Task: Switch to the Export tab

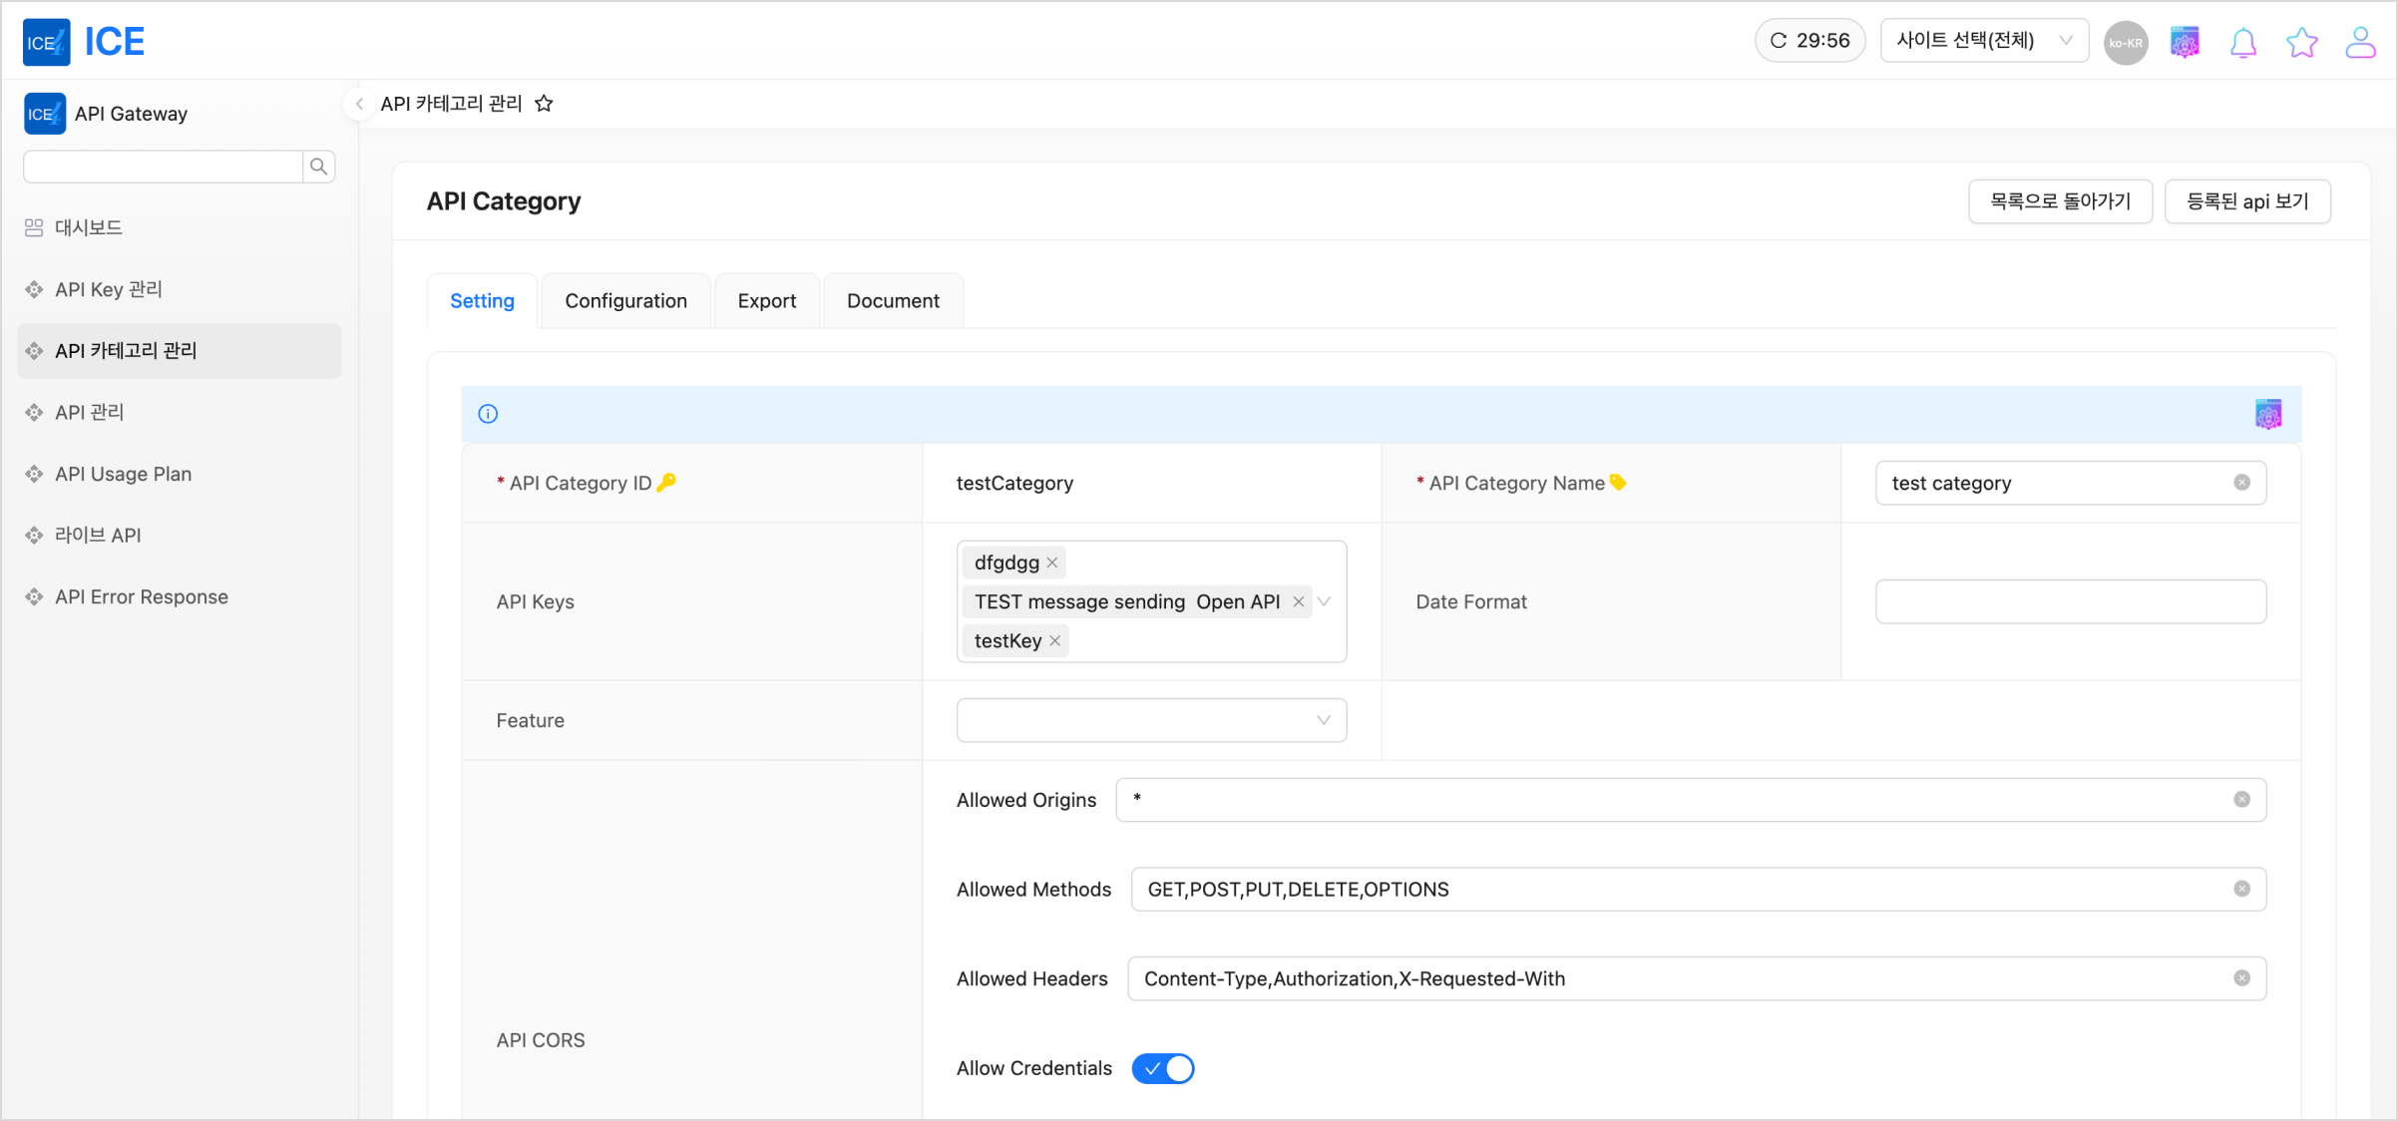Action: (766, 301)
